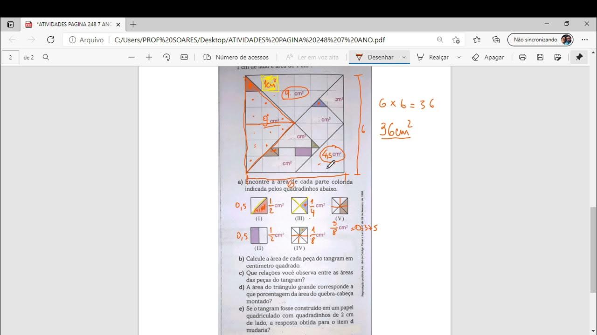Screen dimensions: 597x335
Task: Toggle the pin toolbar button
Action: [x=579, y=57]
